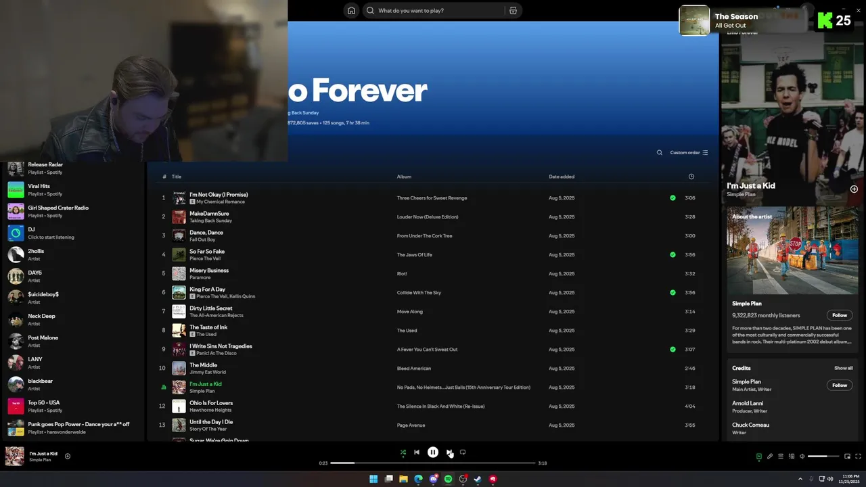Viewport: 866px width, 487px height.
Task: Click the magnifier icon in top search bar
Action: point(370,11)
